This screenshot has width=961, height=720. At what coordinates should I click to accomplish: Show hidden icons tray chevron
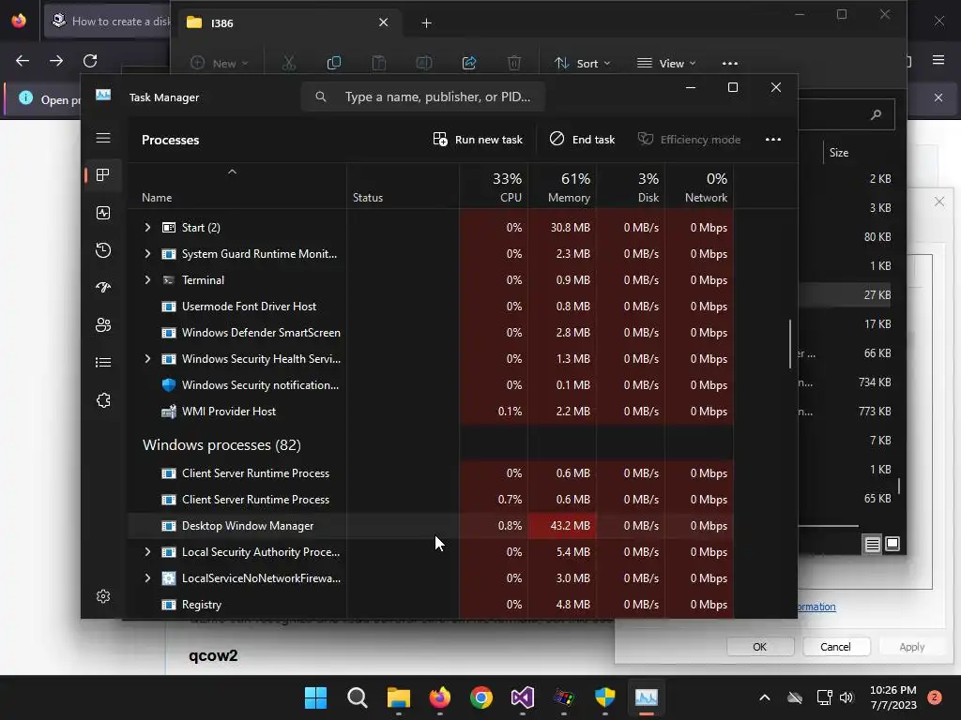coord(764,697)
